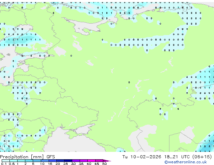Click the "Precipitation [mm]" title text
Viewport: 214px width, 165px height.
pyautogui.click(x=22, y=157)
